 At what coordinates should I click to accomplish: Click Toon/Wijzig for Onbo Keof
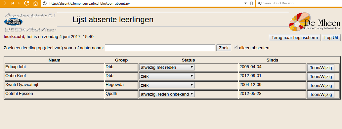point(321,77)
